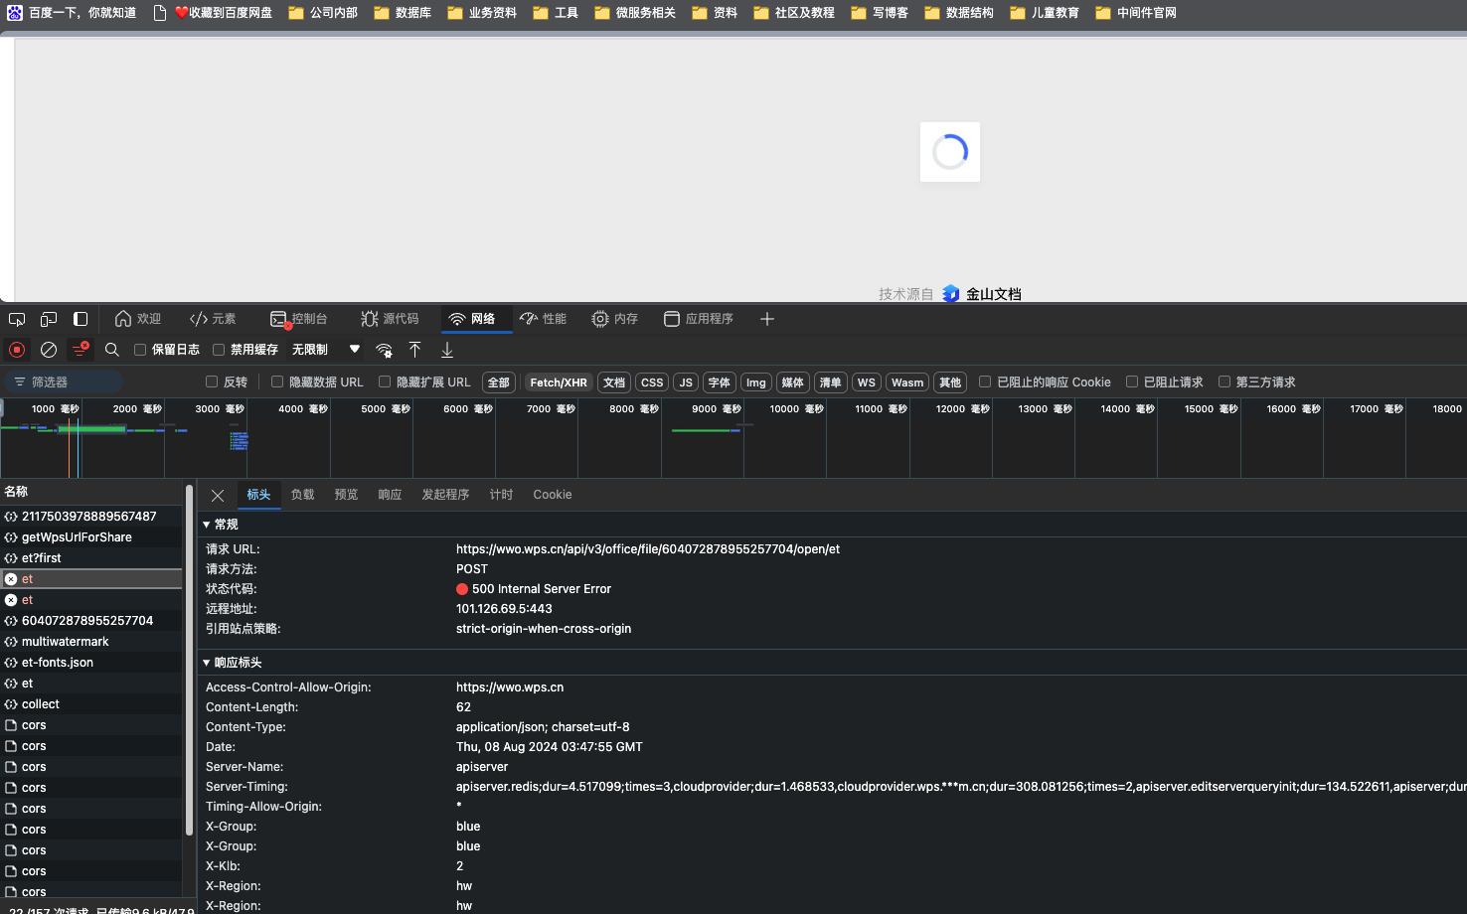Enable 保留日志 checkbox
Screen dimensions: 1467x914
140,350
